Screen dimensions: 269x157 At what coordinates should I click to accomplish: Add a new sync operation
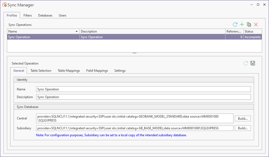pos(242,24)
